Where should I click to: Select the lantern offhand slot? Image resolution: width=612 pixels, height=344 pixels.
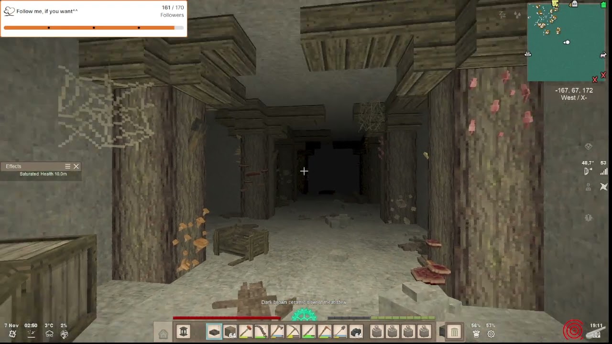point(184,332)
